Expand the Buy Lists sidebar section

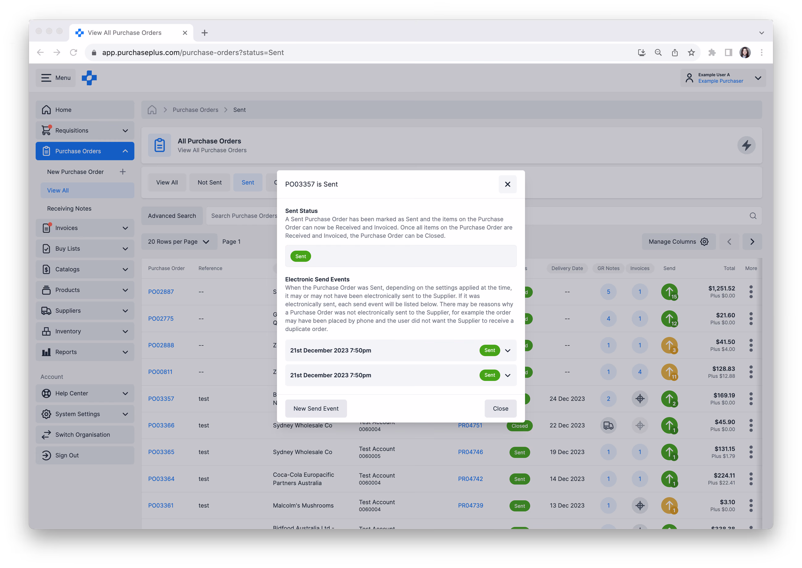click(85, 249)
